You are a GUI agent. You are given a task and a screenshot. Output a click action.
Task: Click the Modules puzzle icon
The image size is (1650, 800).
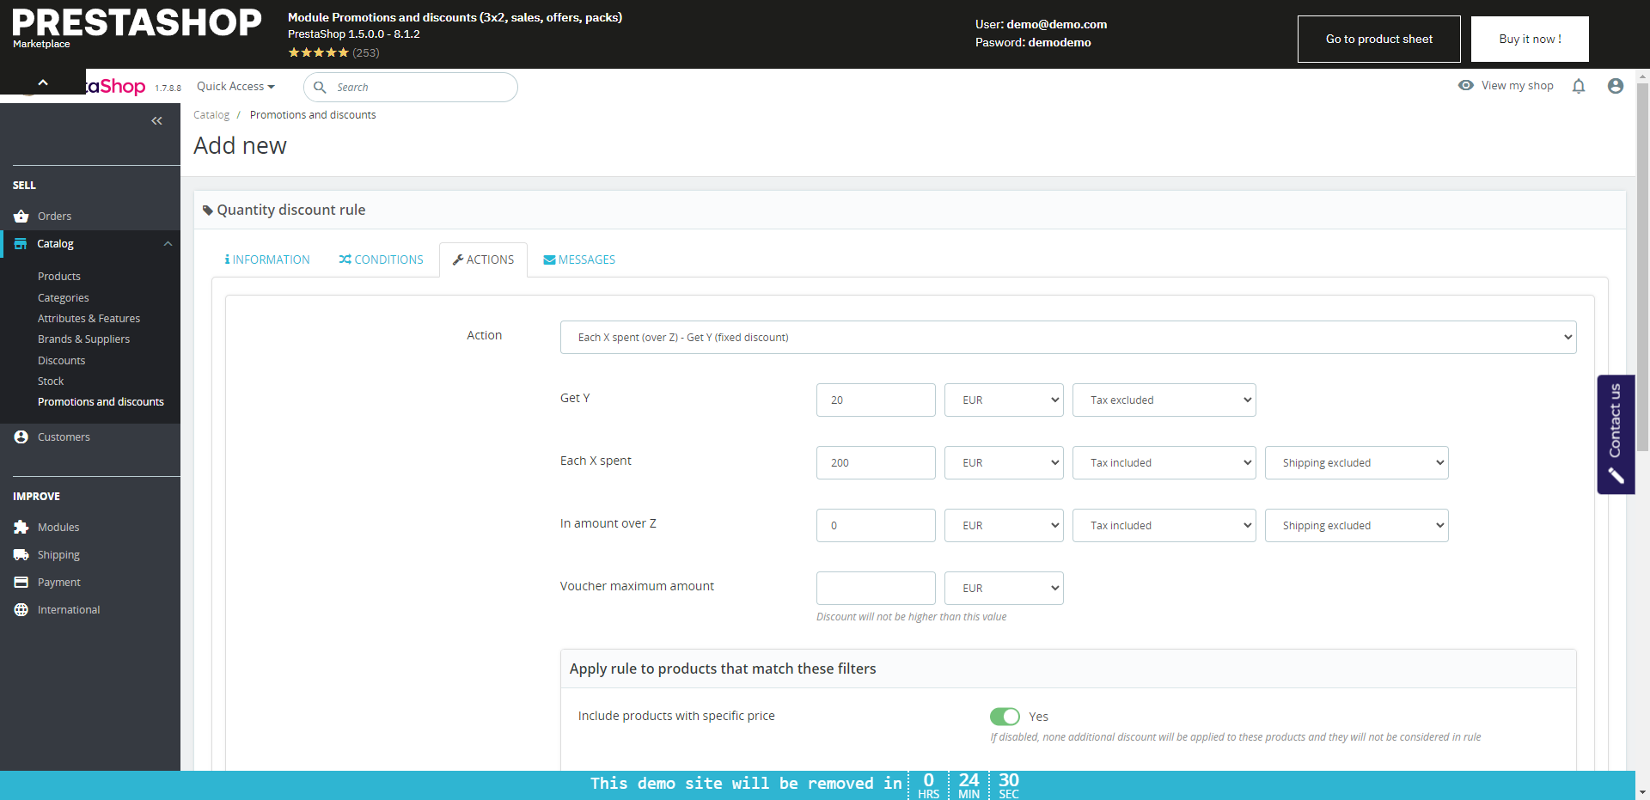[21, 528]
